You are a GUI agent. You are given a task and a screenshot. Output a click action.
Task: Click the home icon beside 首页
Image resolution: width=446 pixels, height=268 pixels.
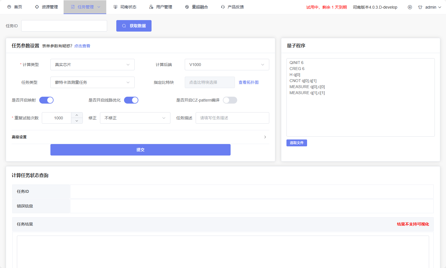tap(9, 7)
